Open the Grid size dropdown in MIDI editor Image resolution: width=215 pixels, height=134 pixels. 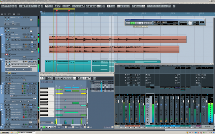[64, 127]
